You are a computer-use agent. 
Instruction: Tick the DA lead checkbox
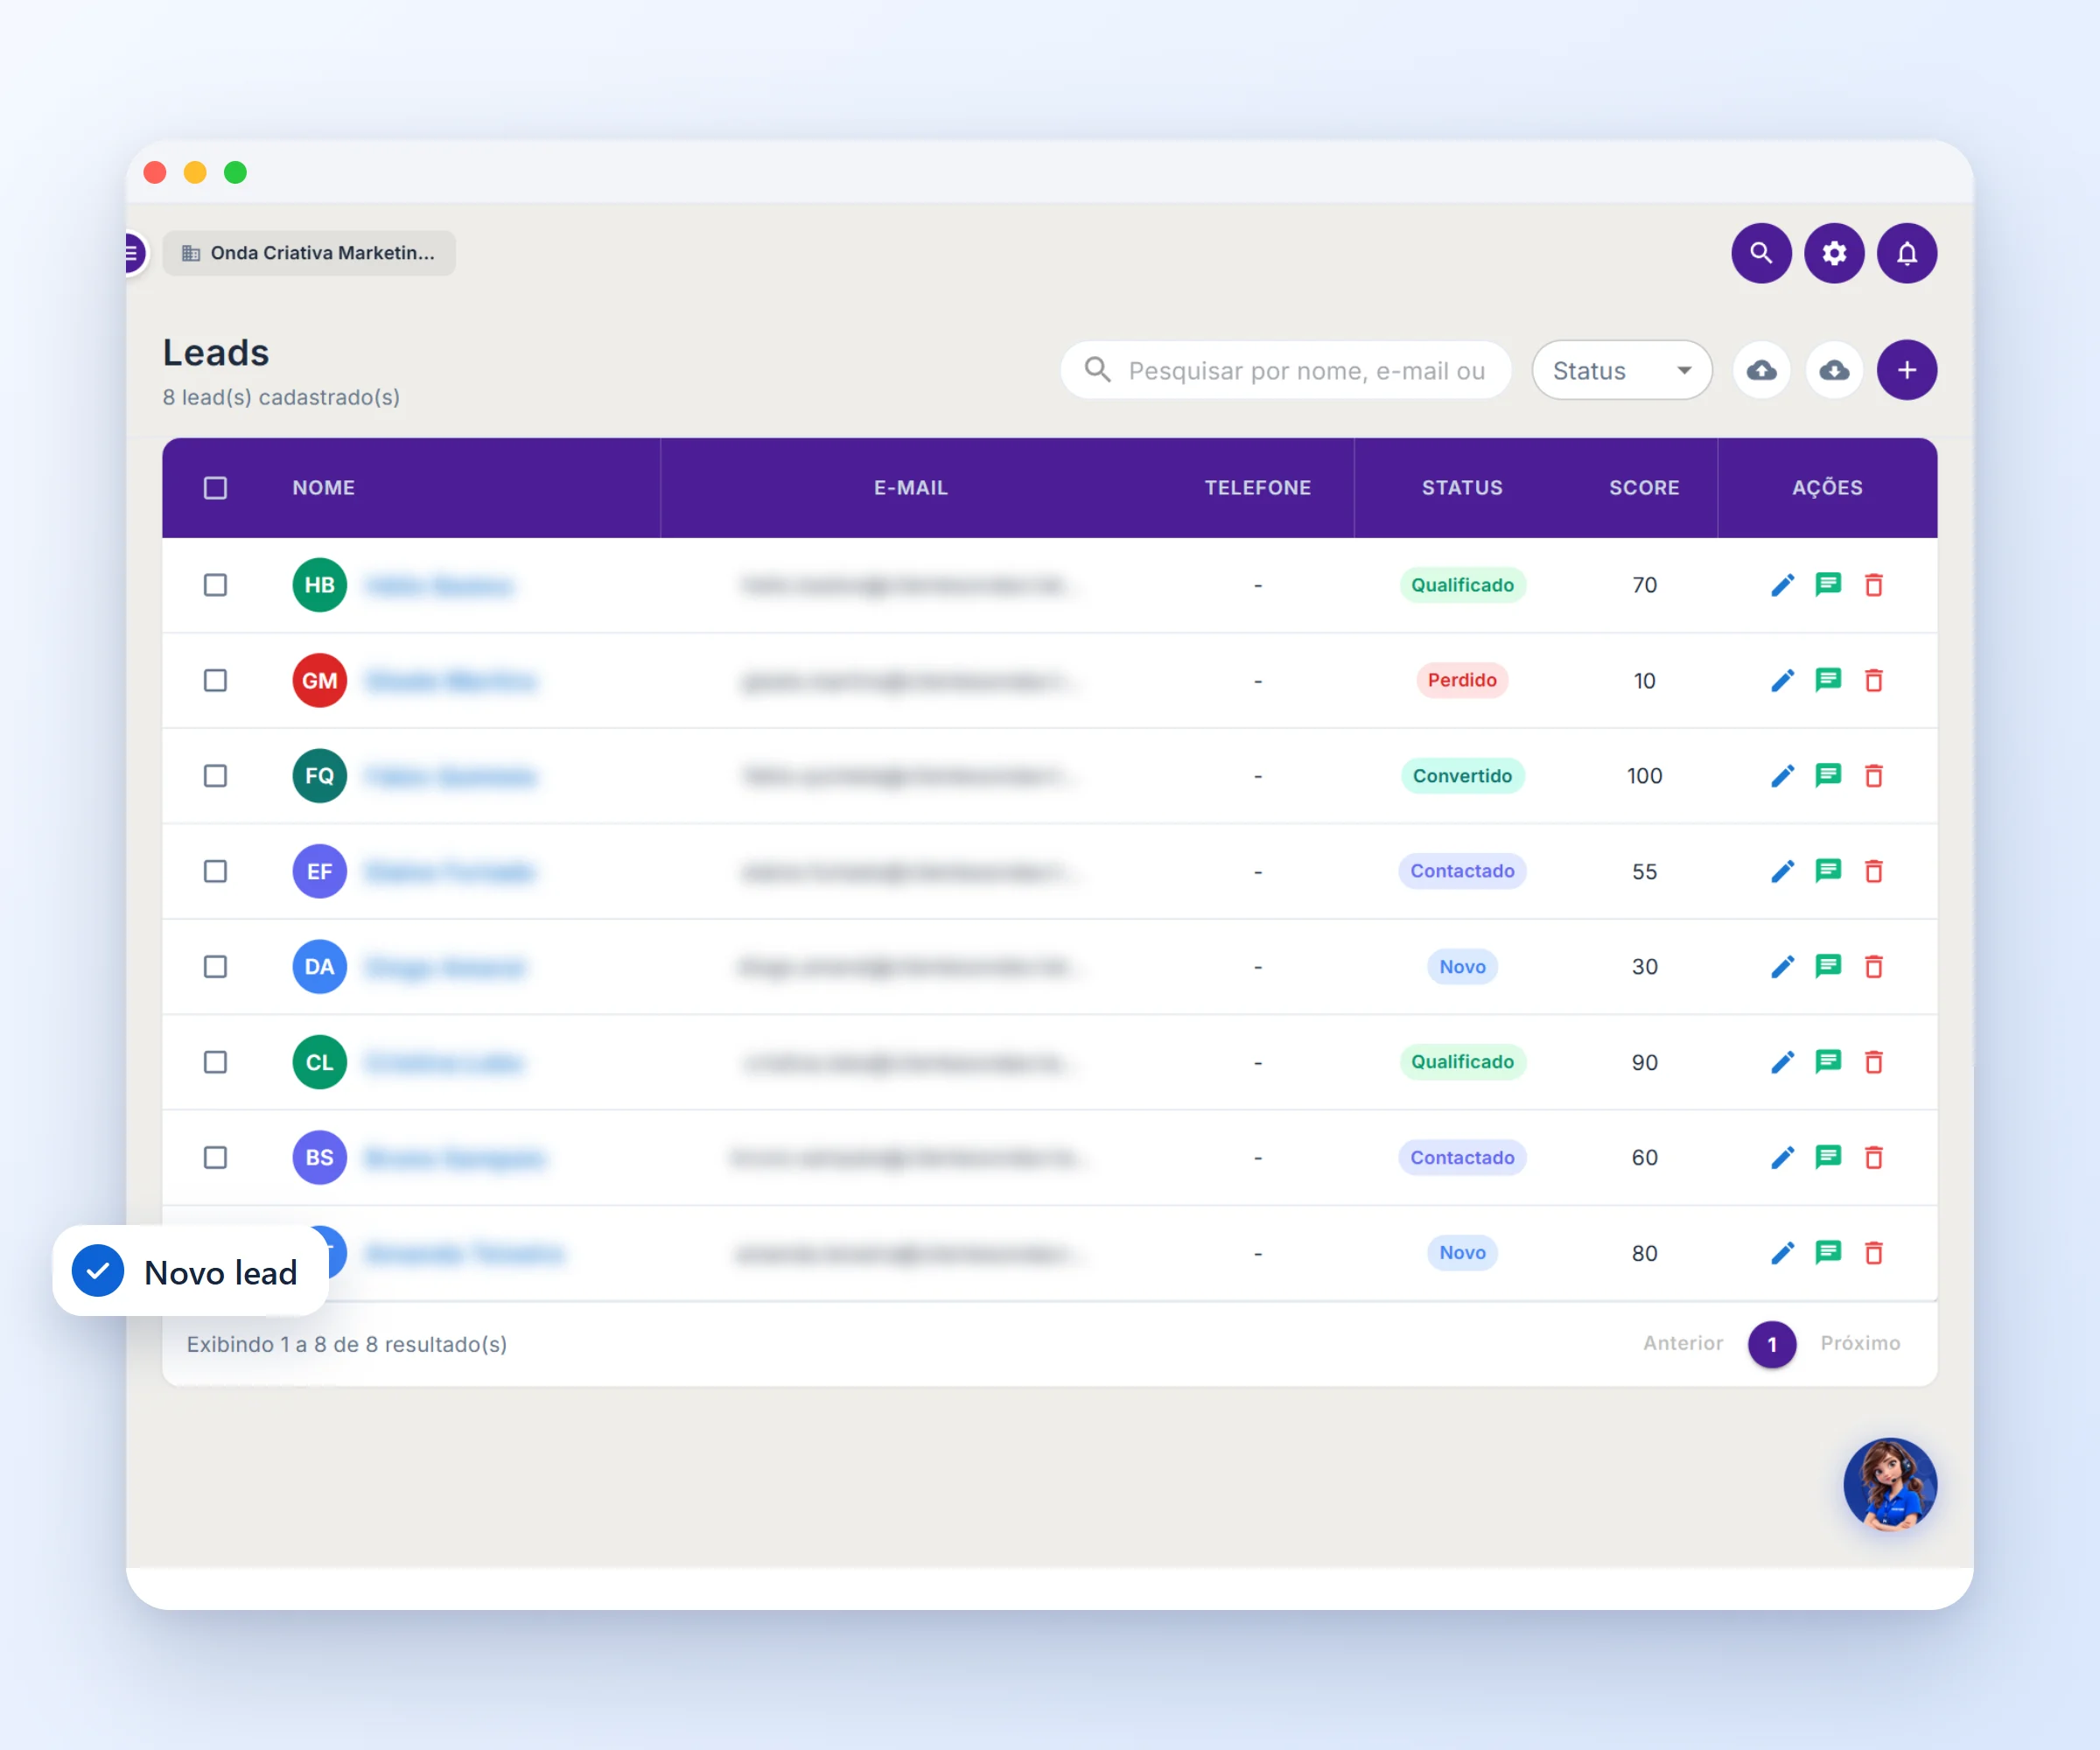click(x=215, y=966)
